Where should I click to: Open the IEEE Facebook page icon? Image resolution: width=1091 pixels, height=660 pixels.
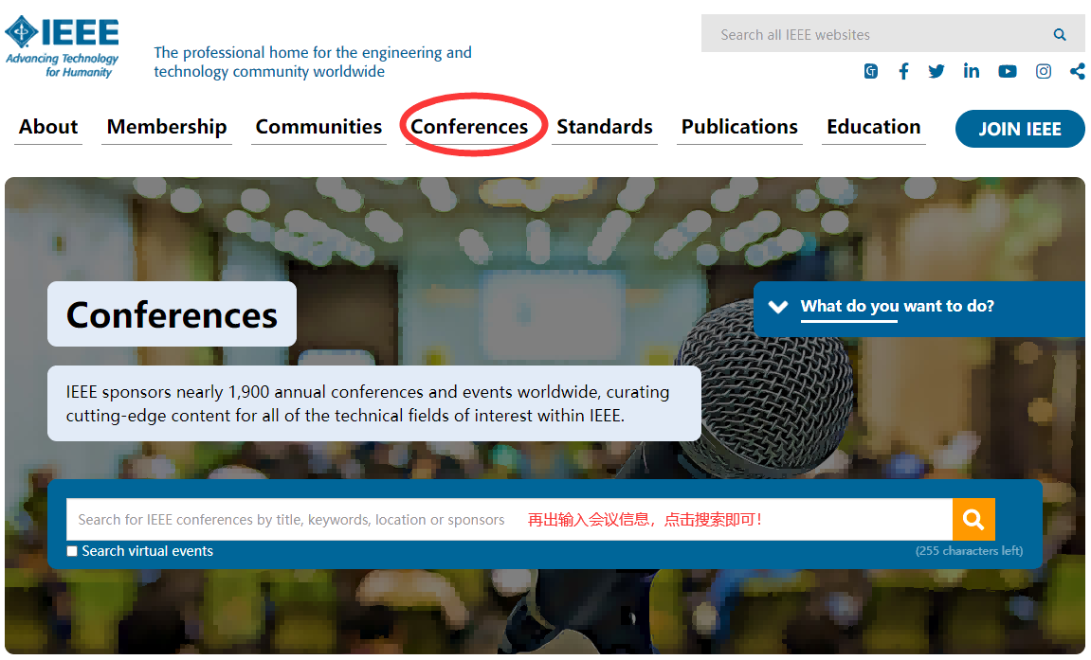[903, 71]
